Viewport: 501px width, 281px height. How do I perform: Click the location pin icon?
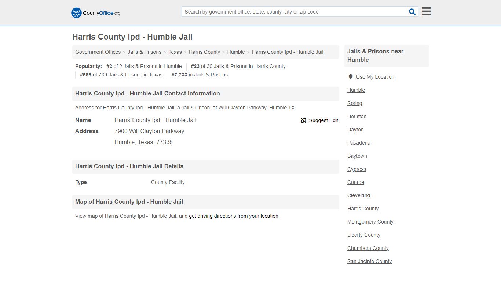coord(351,77)
